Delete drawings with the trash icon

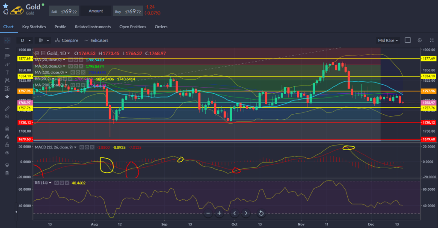click(7, 173)
